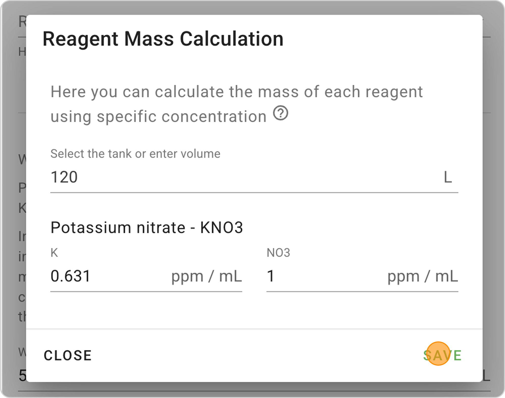Focus the tank volume field showing 120
Image resolution: width=505 pixels, height=398 pixels.
point(227,177)
